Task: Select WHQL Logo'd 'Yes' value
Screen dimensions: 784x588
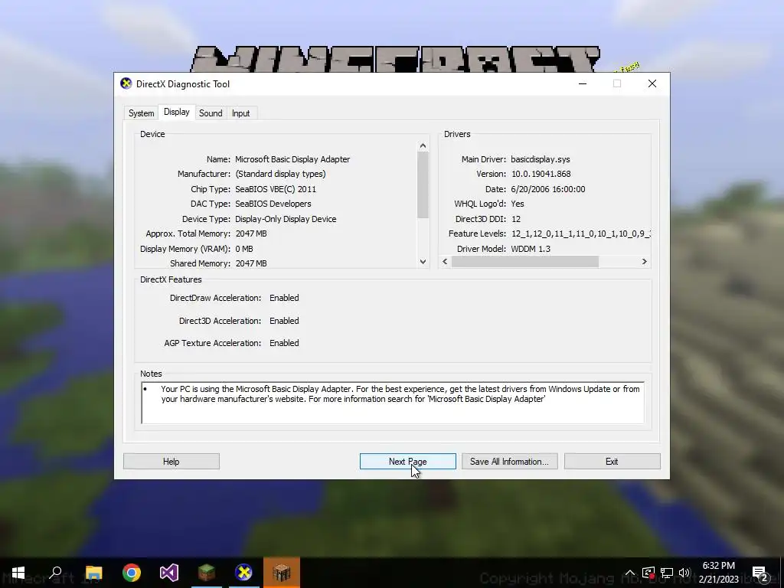Action: 518,204
